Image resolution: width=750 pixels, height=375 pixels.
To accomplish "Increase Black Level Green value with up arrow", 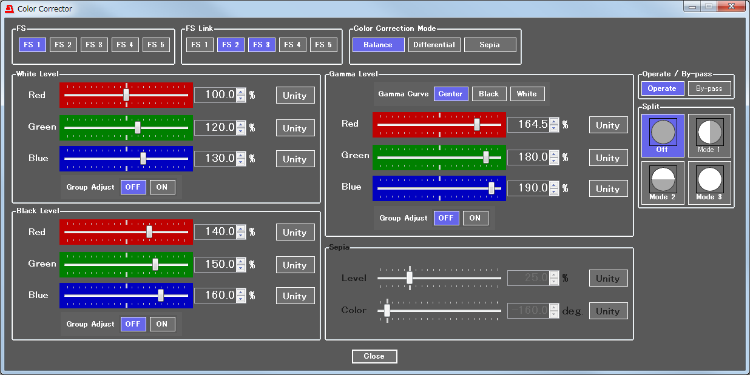I will [x=241, y=261].
